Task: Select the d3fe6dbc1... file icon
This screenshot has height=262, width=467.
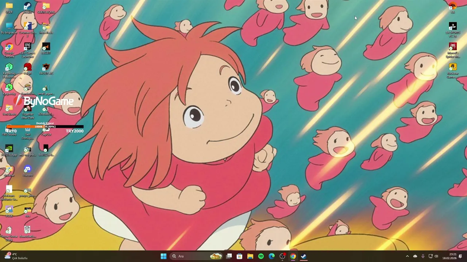Action: [46, 110]
